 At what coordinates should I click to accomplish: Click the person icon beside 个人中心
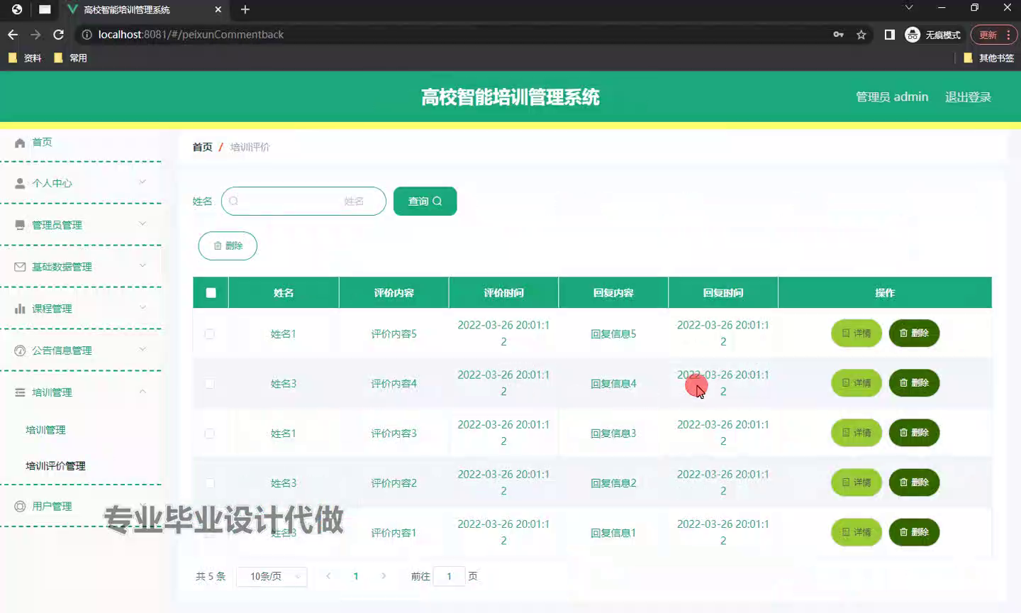tap(20, 183)
